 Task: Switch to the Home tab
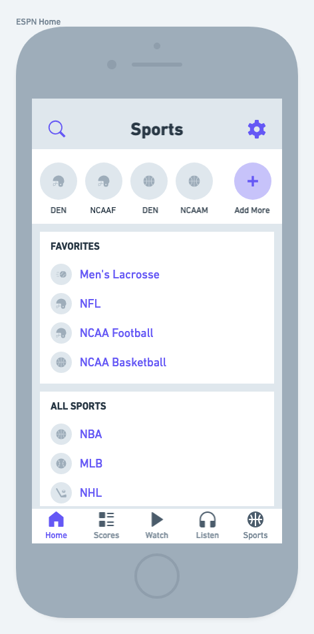56,525
